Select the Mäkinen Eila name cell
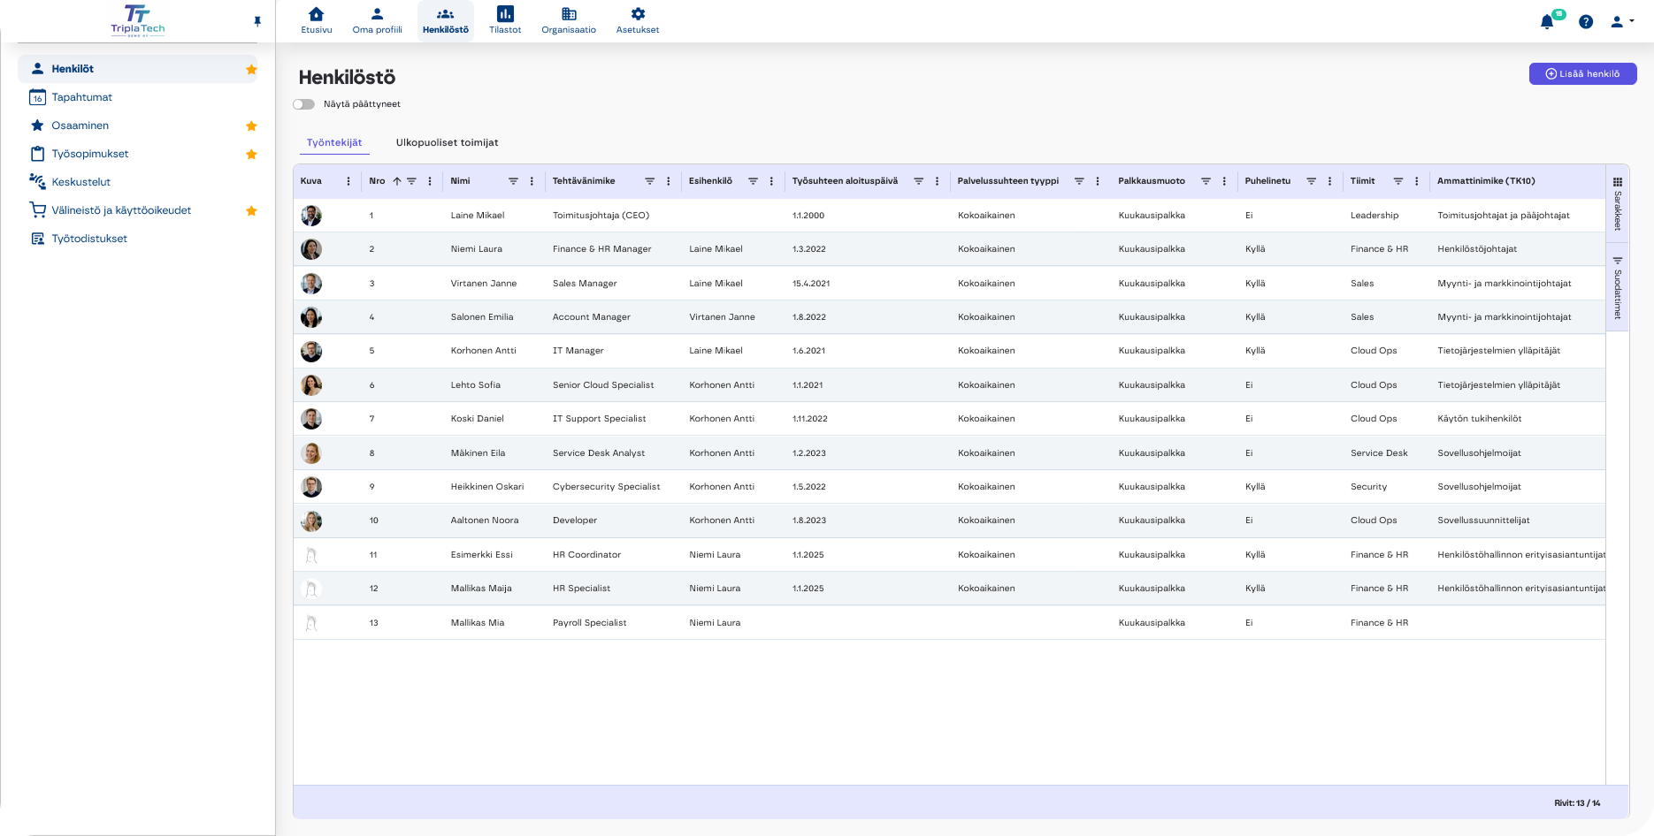This screenshot has width=1654, height=836. point(478,453)
